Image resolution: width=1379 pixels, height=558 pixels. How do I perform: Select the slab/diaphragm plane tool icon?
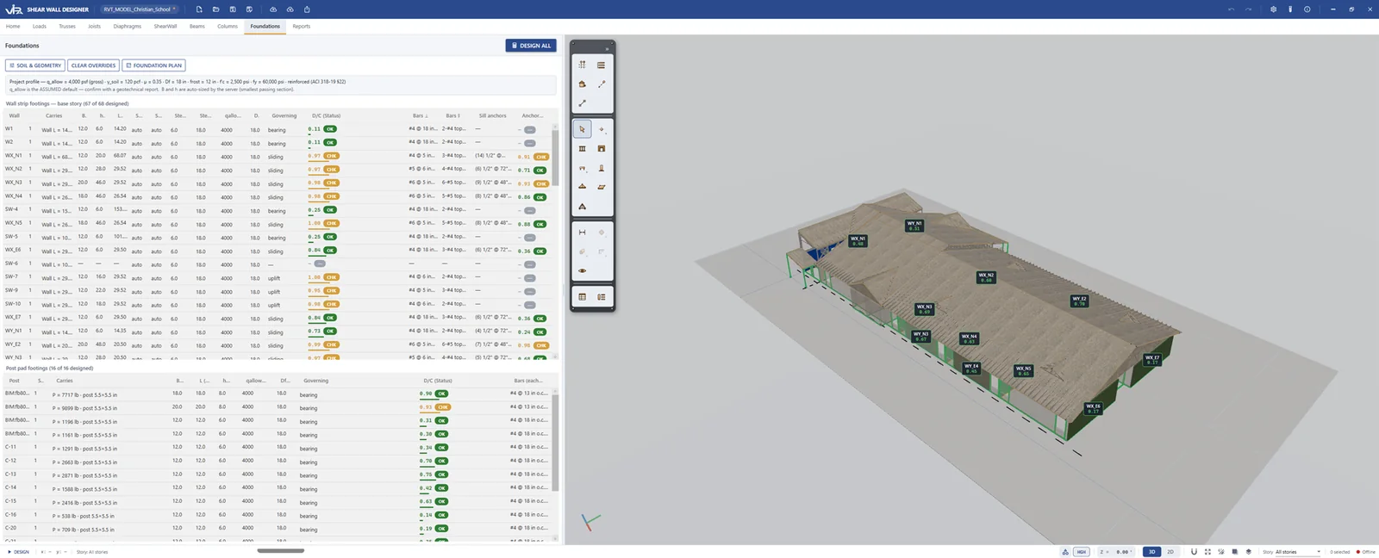[602, 187]
